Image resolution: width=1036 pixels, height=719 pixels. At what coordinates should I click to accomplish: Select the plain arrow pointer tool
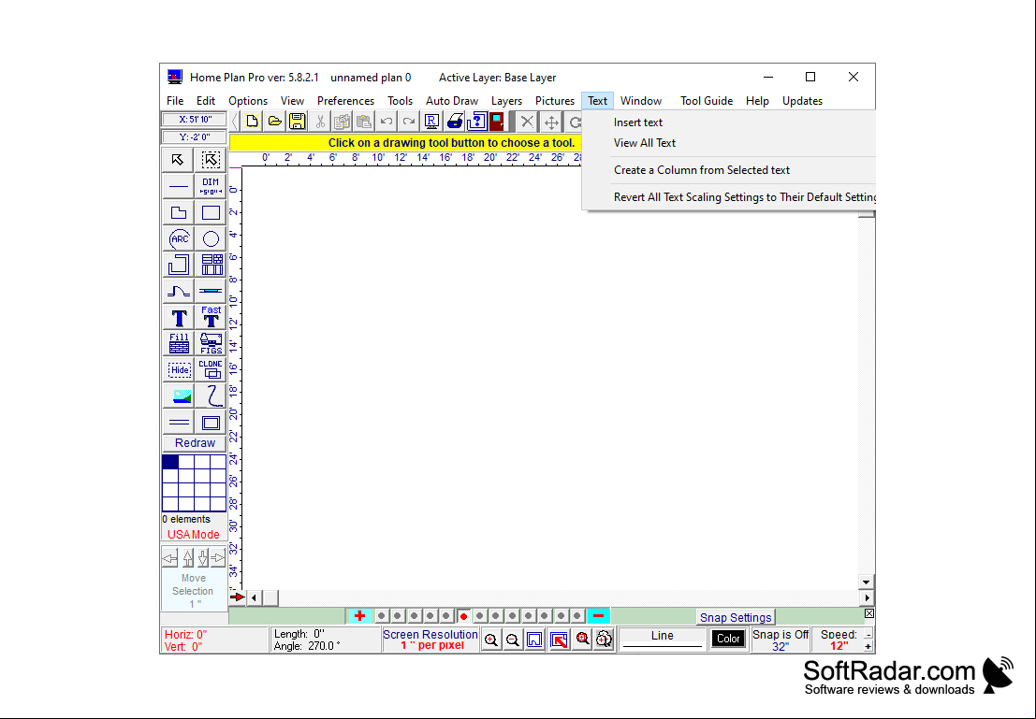tap(178, 159)
